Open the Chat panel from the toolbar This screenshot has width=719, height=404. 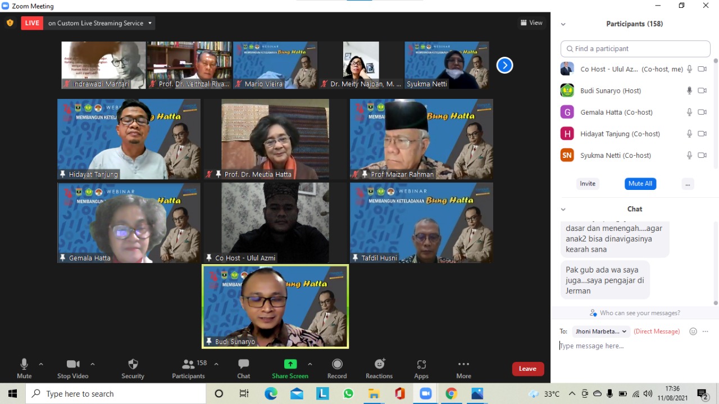coord(243,368)
